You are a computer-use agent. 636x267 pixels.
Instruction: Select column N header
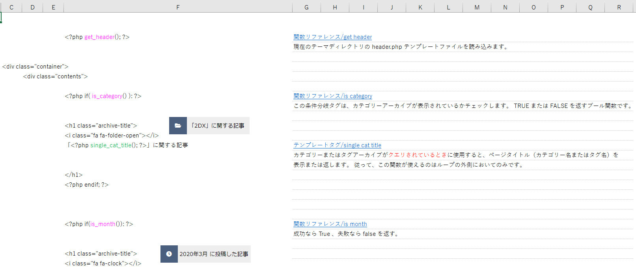pos(505,7)
